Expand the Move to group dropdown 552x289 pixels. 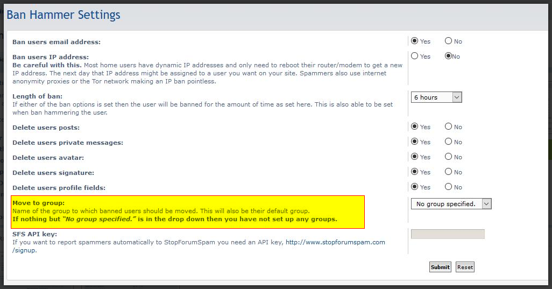tap(451, 204)
